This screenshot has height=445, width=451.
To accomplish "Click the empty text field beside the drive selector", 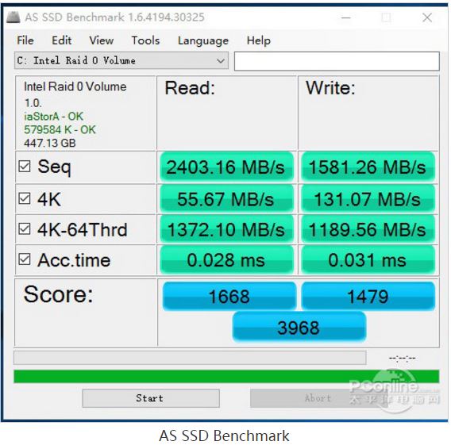I will [337, 61].
